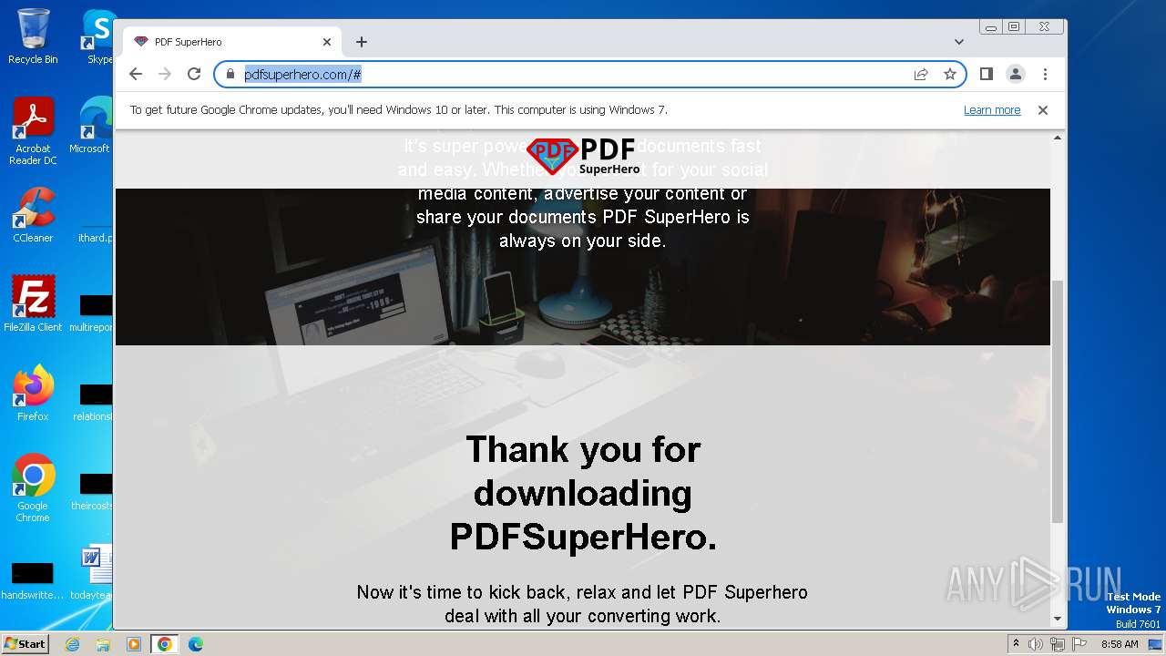This screenshot has height=656, width=1166.
Task: Open the Learn more link
Action: 992,110
